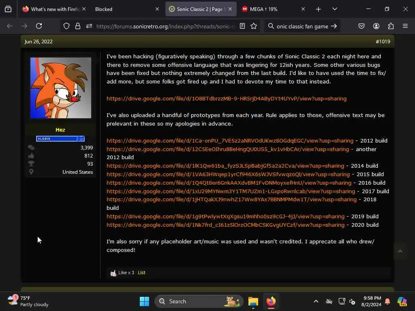Open site permissions icon in address bar
The width and height of the screenshot is (415, 311).
click(89, 26)
